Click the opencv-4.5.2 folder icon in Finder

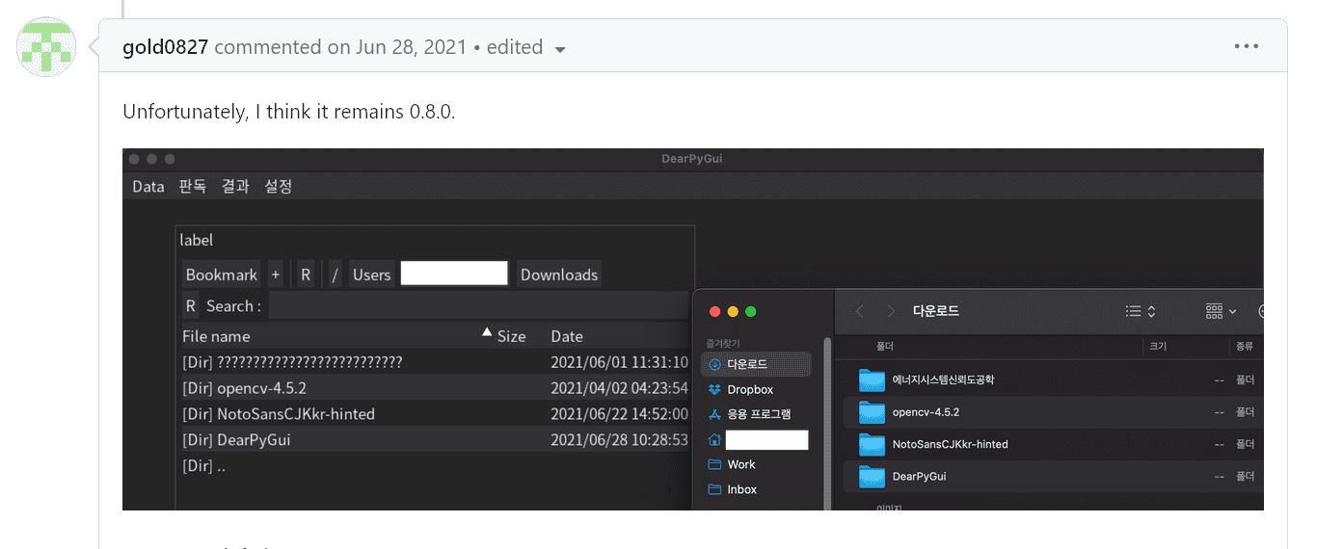tap(872, 412)
